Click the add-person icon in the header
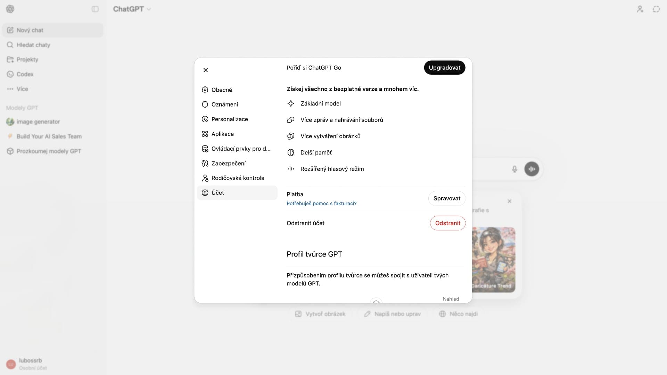Image resolution: width=667 pixels, height=375 pixels. 640,9
